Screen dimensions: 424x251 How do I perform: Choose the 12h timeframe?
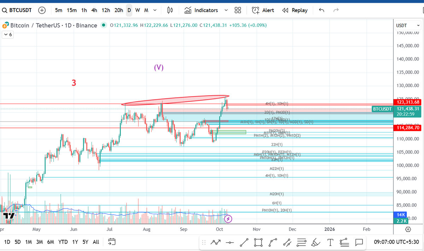click(x=106, y=10)
